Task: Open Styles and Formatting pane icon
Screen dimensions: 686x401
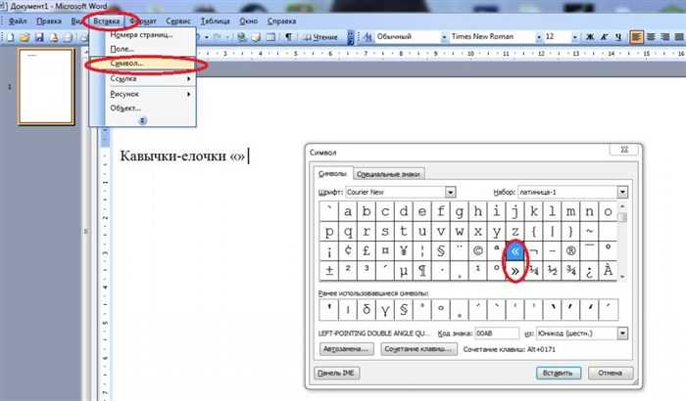Action: [367, 37]
